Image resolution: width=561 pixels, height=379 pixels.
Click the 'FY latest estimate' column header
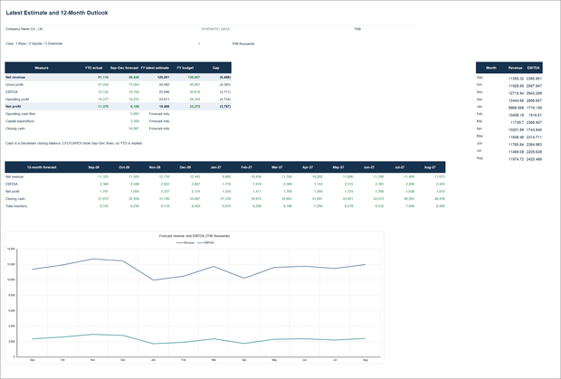(155, 68)
